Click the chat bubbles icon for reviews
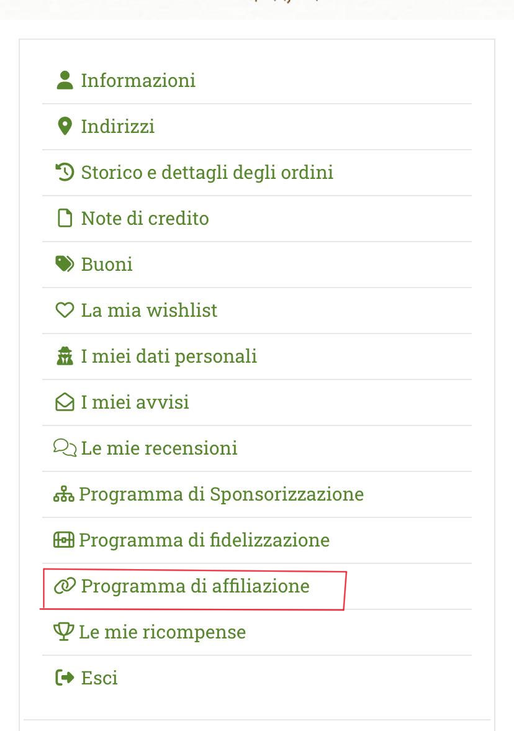The height and width of the screenshot is (731, 514). pyautogui.click(x=65, y=447)
